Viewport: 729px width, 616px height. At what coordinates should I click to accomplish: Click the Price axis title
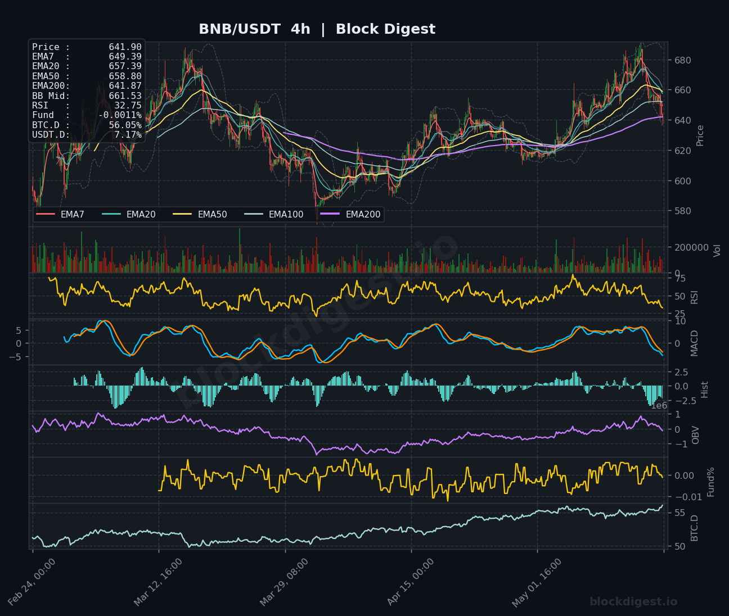point(700,135)
